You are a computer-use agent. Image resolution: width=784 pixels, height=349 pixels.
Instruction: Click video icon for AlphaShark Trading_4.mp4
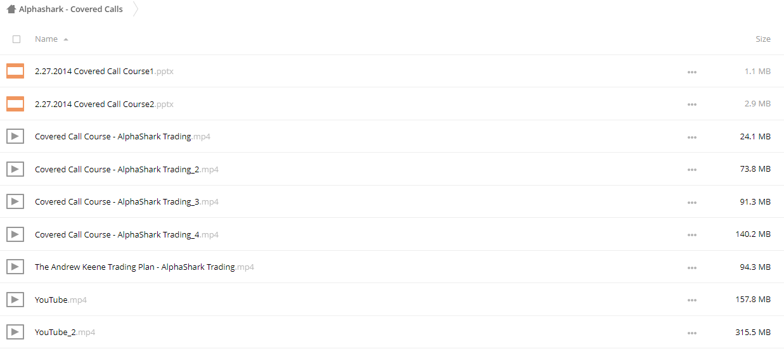coord(15,234)
